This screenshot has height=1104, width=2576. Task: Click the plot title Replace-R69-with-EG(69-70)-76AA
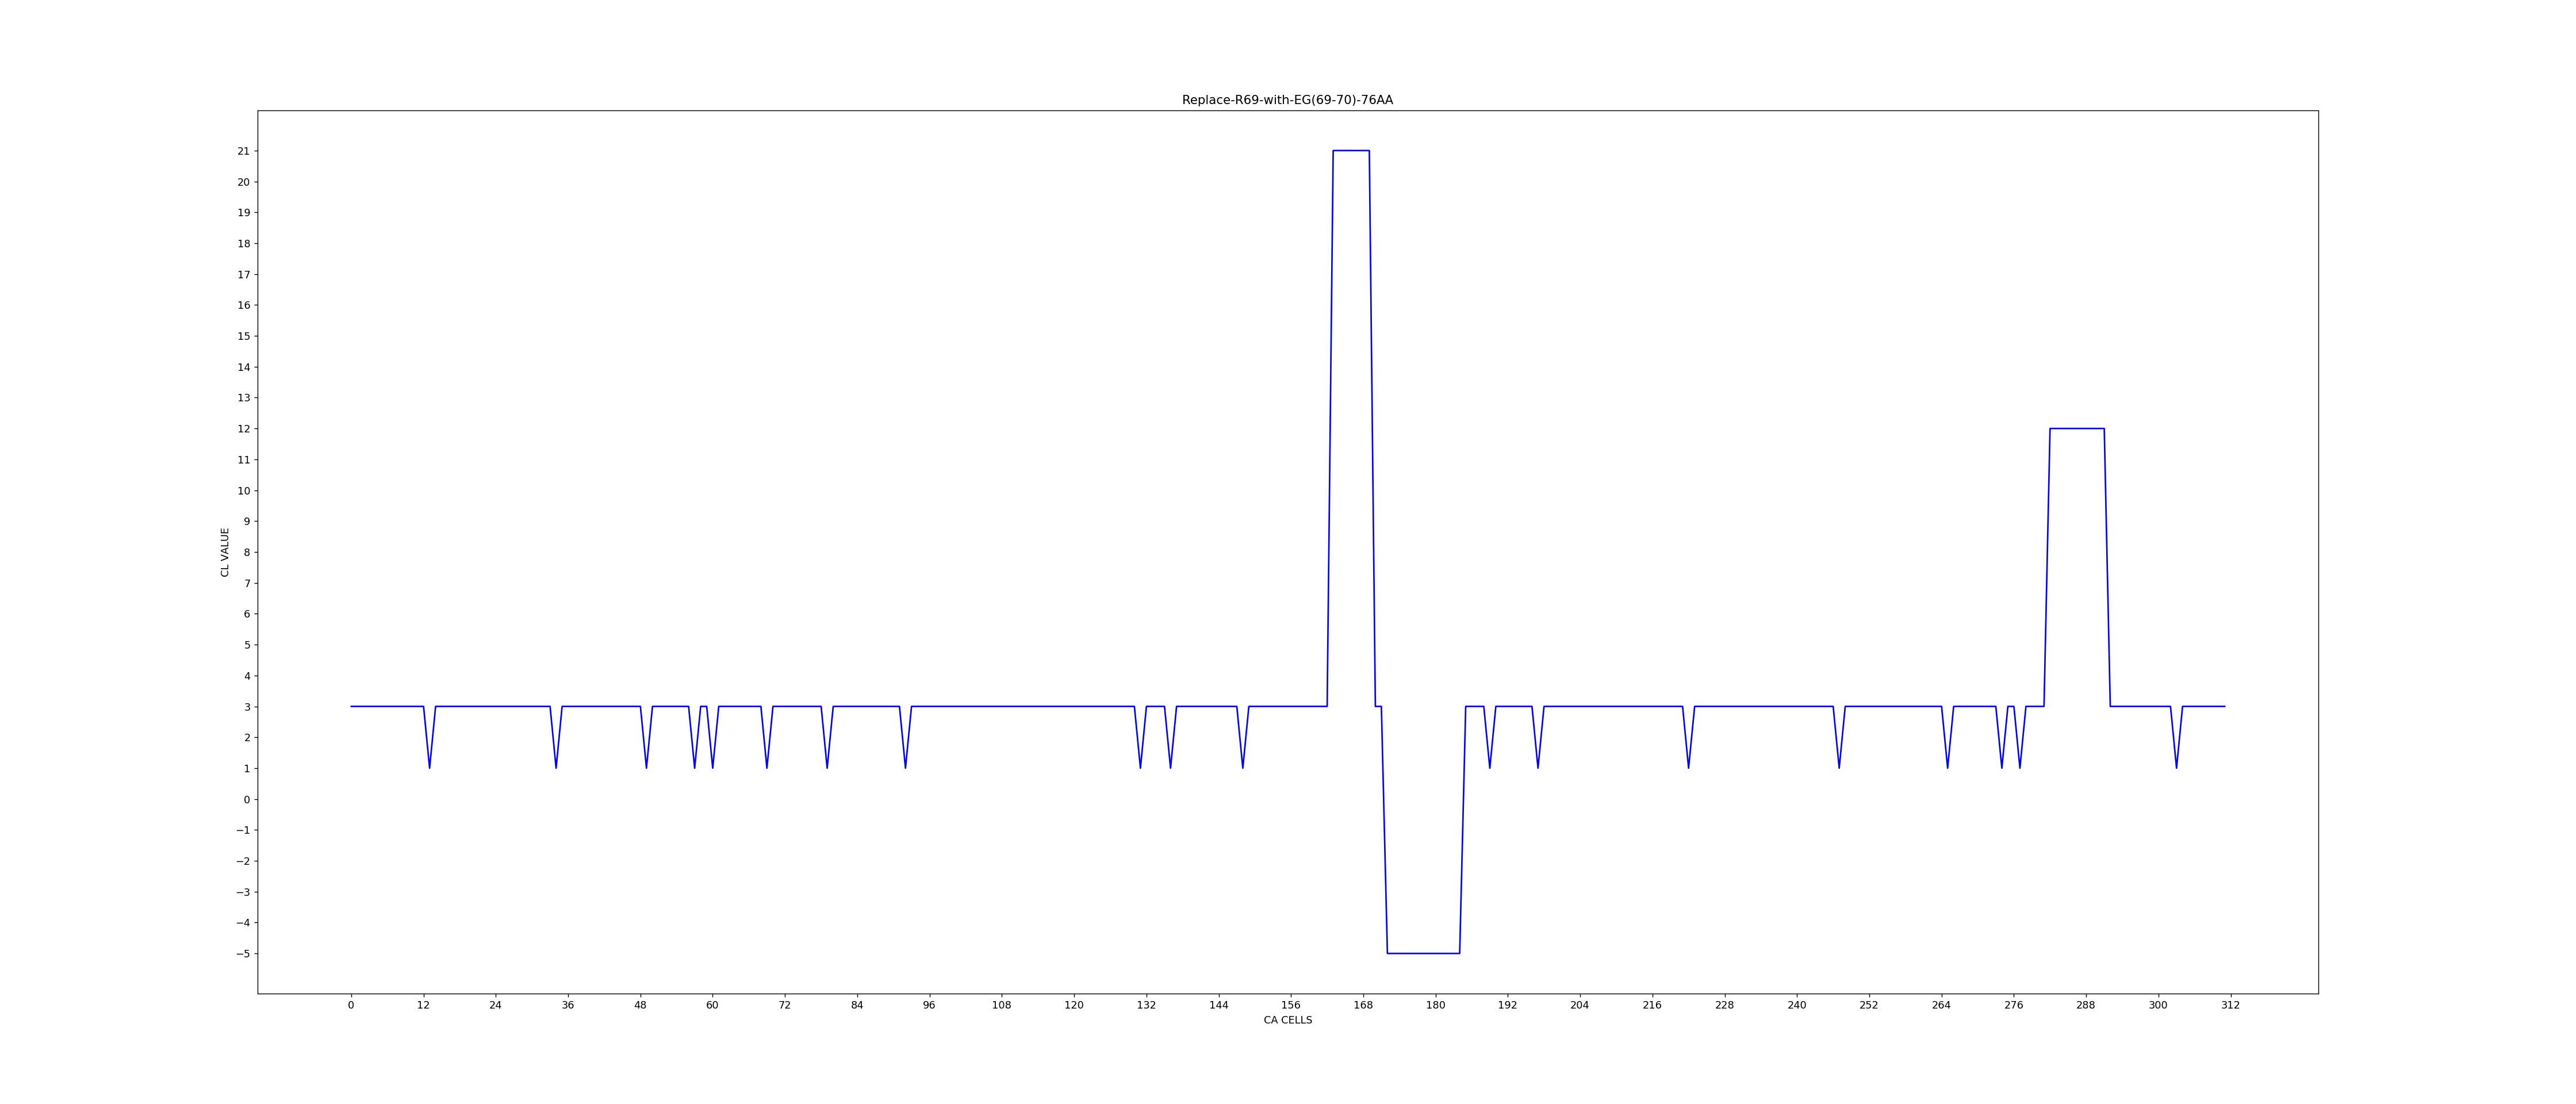[1287, 100]
